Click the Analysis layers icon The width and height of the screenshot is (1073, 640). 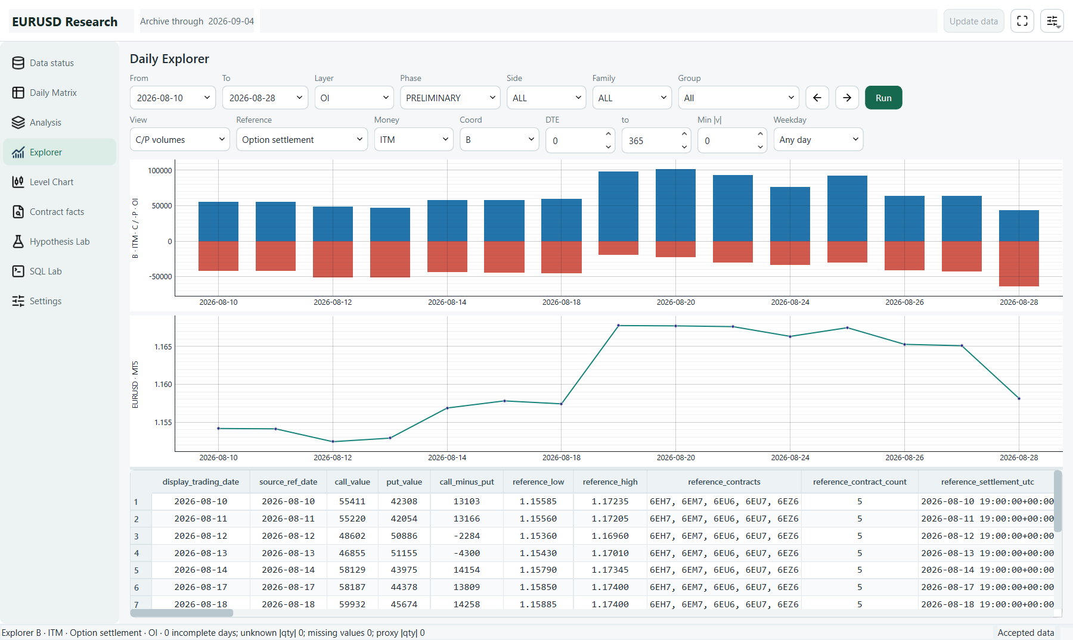[x=18, y=123]
